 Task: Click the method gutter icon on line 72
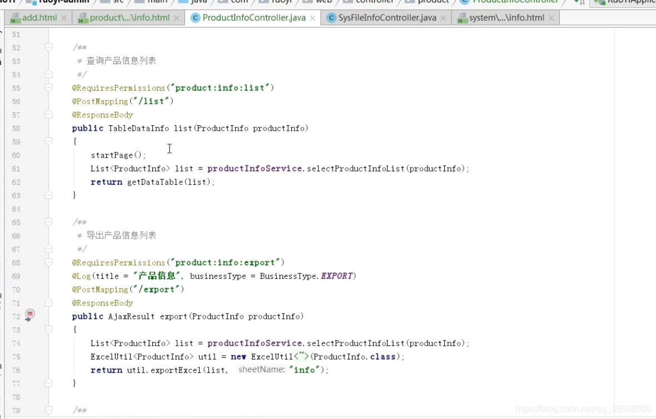pos(29,314)
